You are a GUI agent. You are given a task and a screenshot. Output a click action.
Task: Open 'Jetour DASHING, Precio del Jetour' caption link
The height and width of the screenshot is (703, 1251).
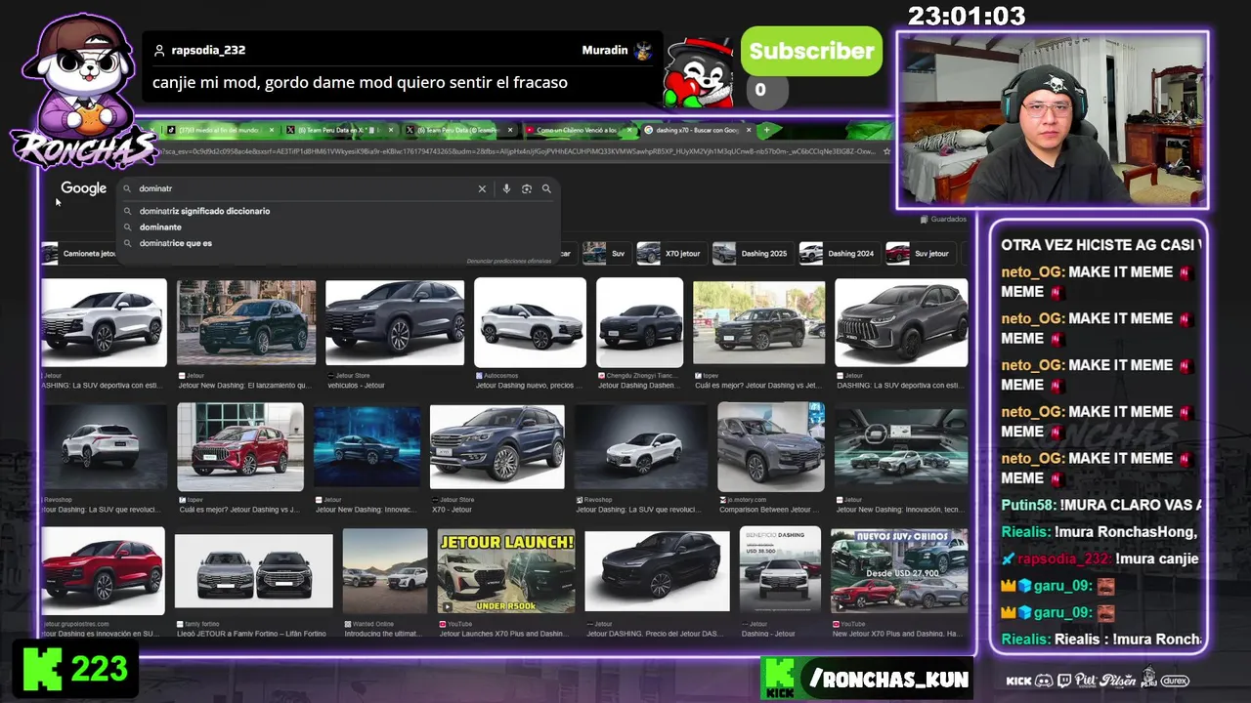click(x=655, y=634)
